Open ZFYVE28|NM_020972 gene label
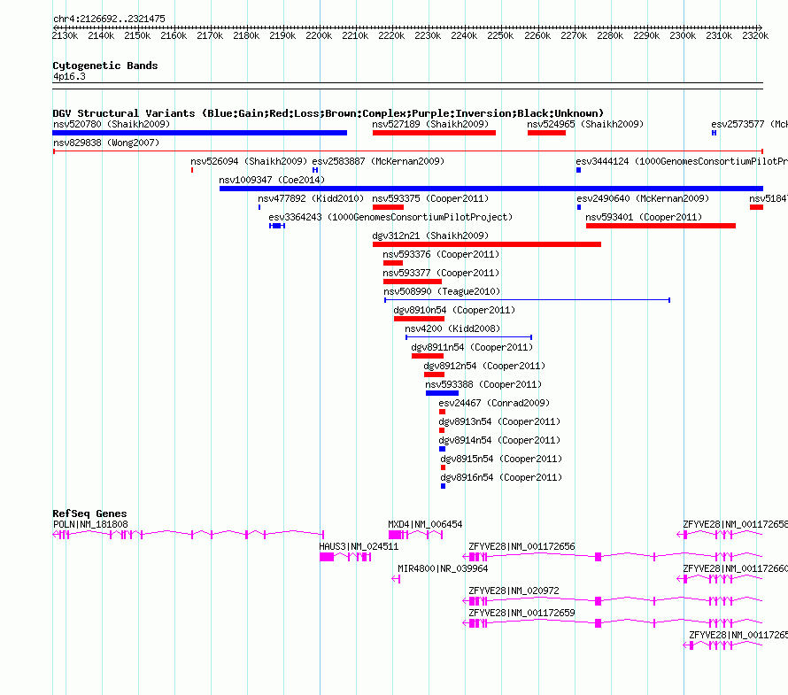 tap(514, 591)
